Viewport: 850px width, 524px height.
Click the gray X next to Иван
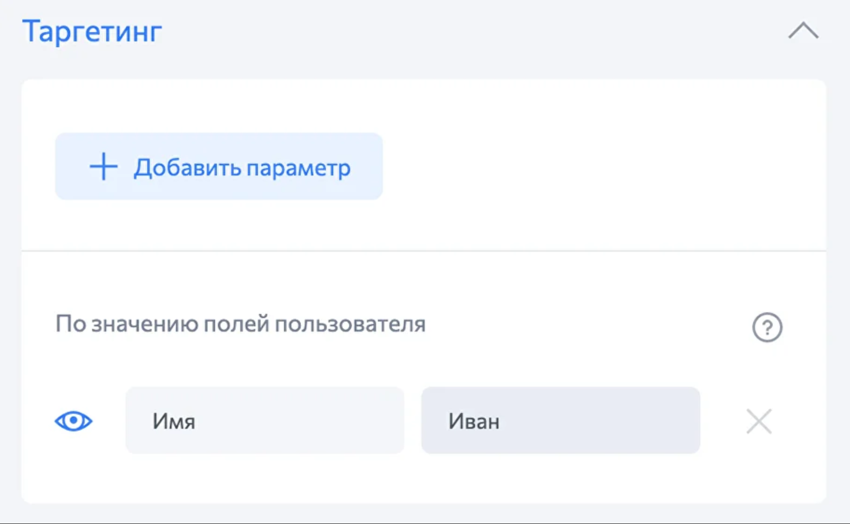click(x=759, y=421)
